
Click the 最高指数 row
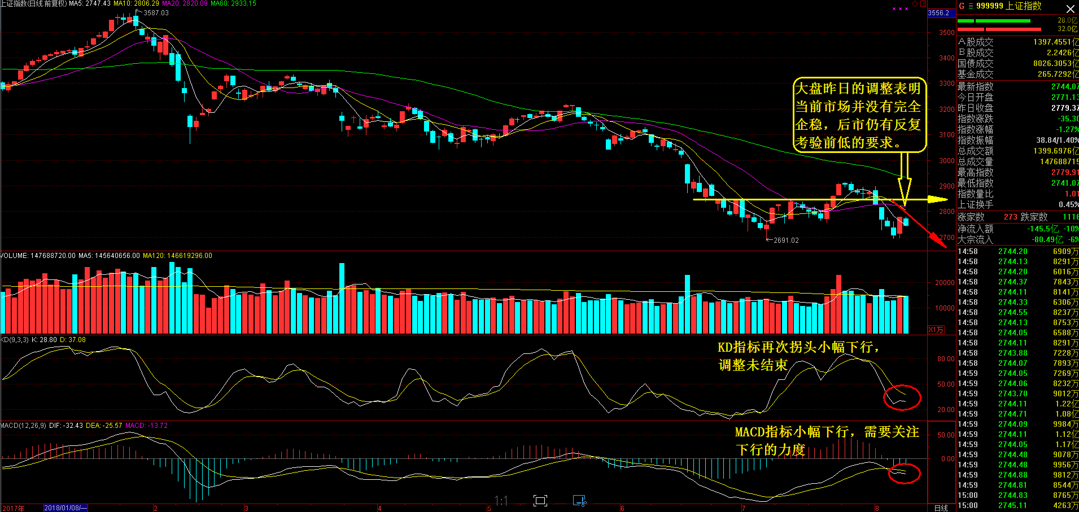tap(1017, 173)
